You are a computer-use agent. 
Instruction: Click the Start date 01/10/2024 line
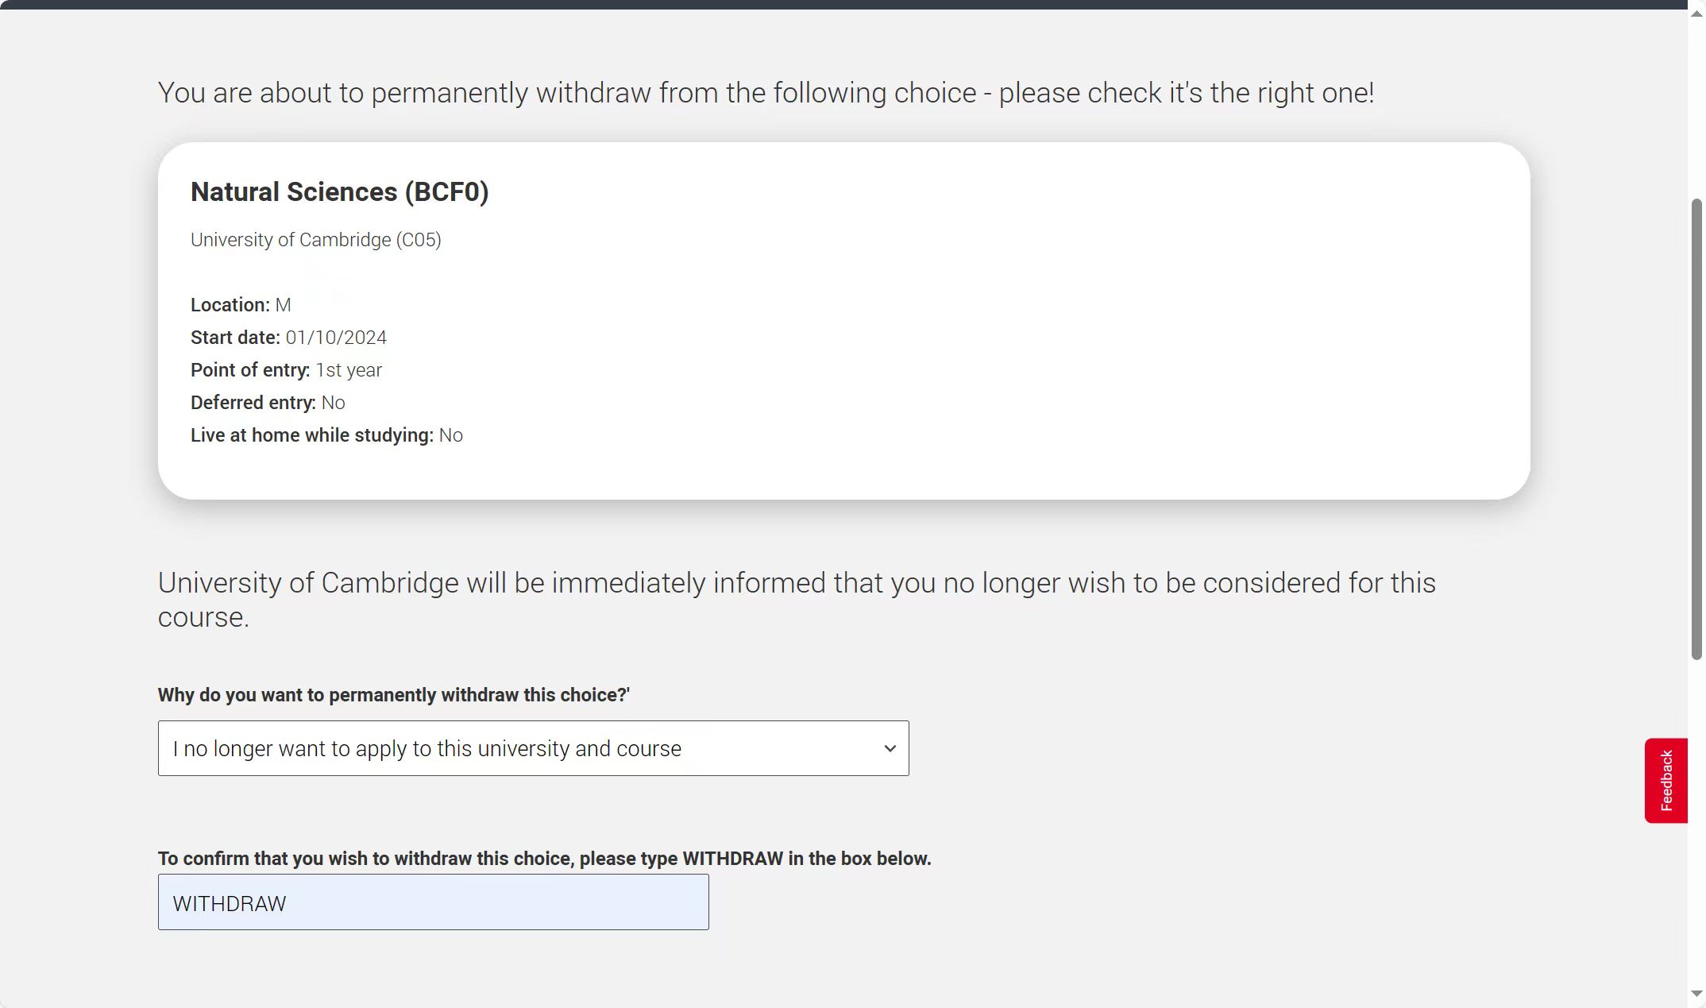tap(288, 338)
